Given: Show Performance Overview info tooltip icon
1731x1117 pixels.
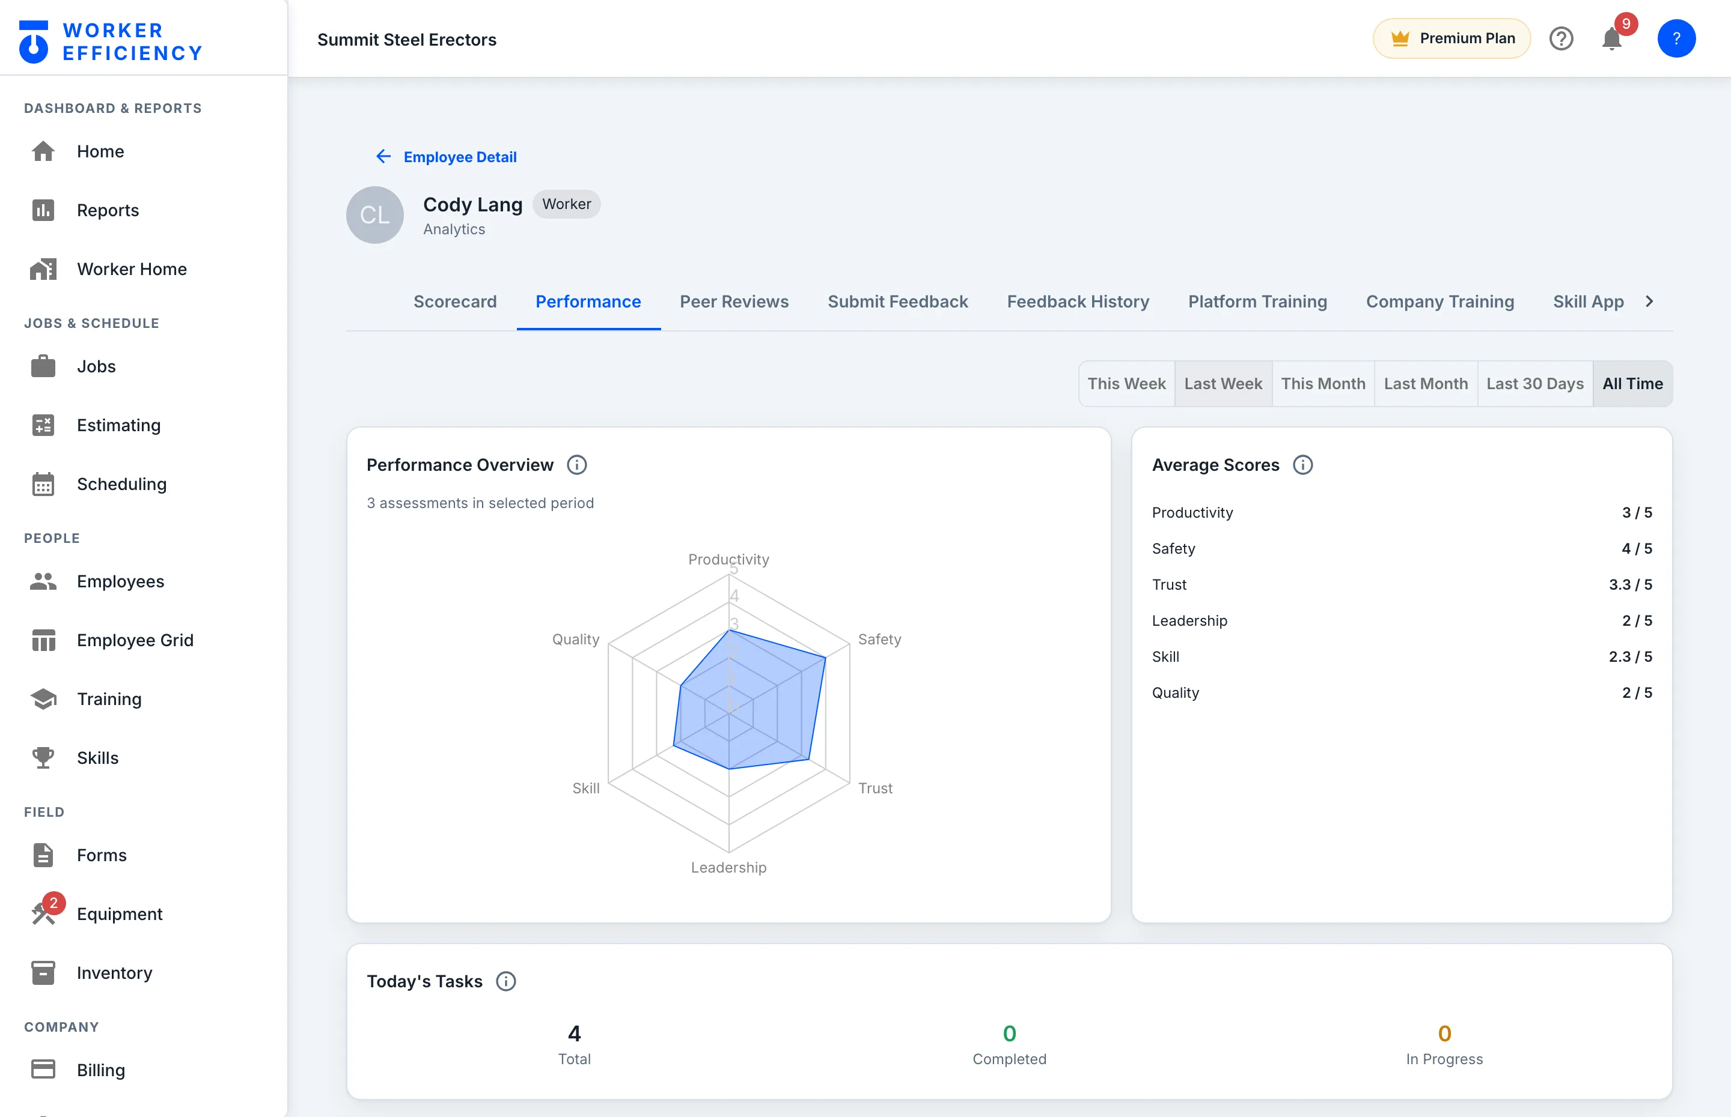Looking at the screenshot, I should (x=576, y=464).
